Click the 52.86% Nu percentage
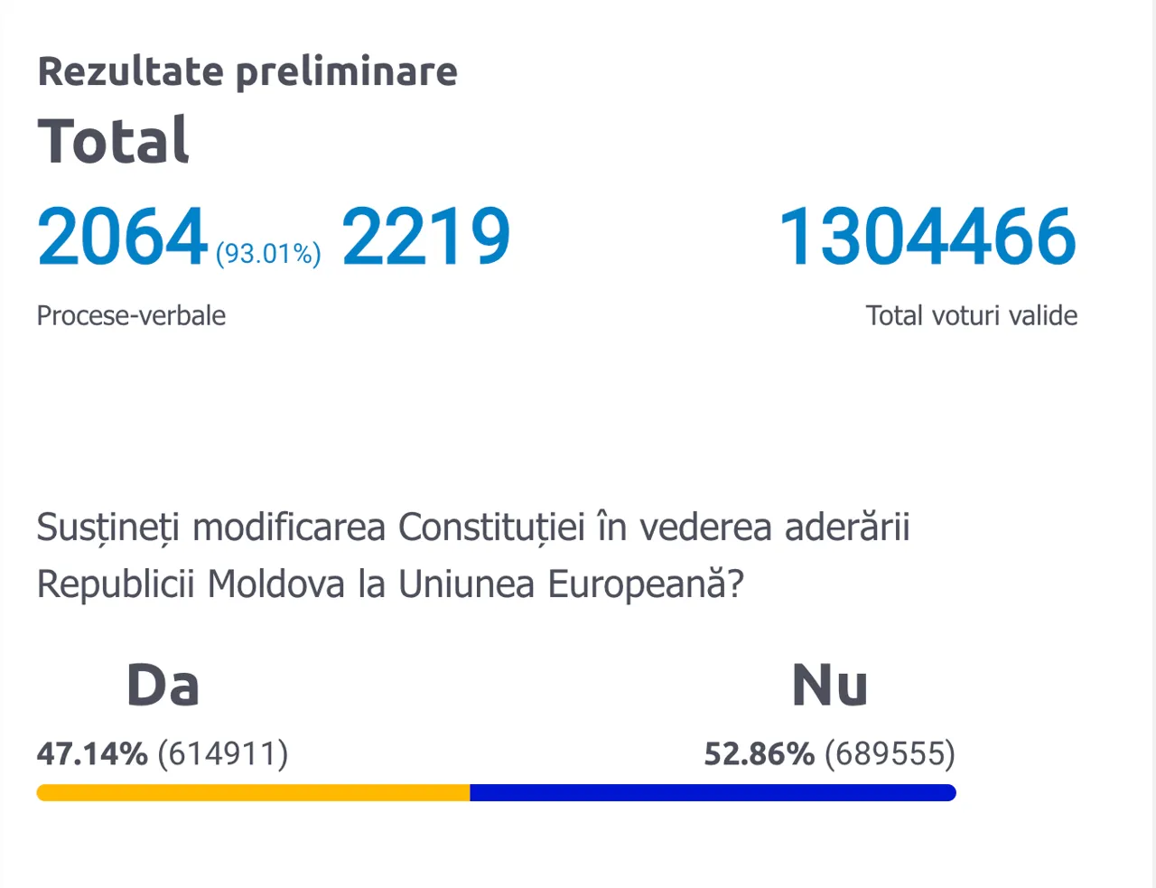 tap(759, 753)
